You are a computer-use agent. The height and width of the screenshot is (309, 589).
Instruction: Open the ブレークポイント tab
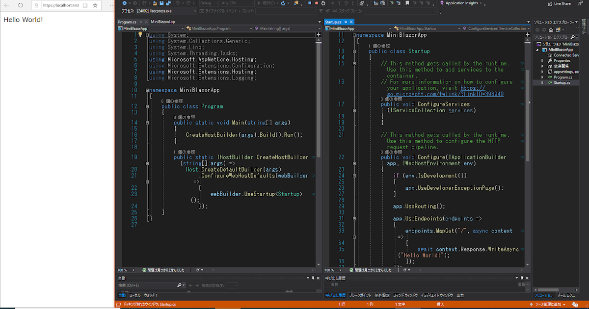[360, 296]
